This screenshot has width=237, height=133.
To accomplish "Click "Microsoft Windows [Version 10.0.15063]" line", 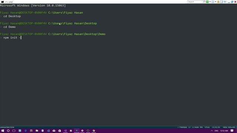I will (33, 6).
